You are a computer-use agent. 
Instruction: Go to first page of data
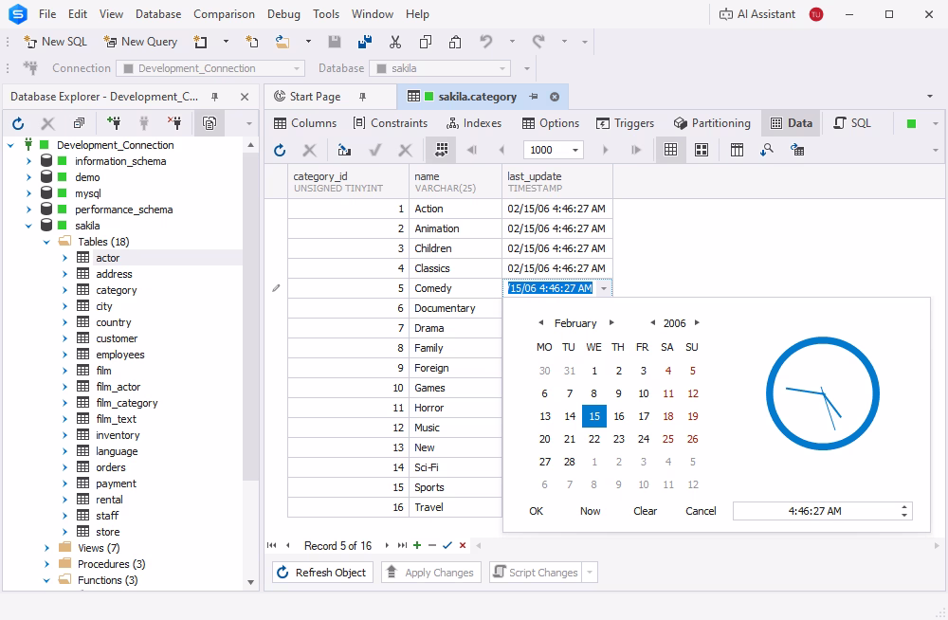coord(471,150)
